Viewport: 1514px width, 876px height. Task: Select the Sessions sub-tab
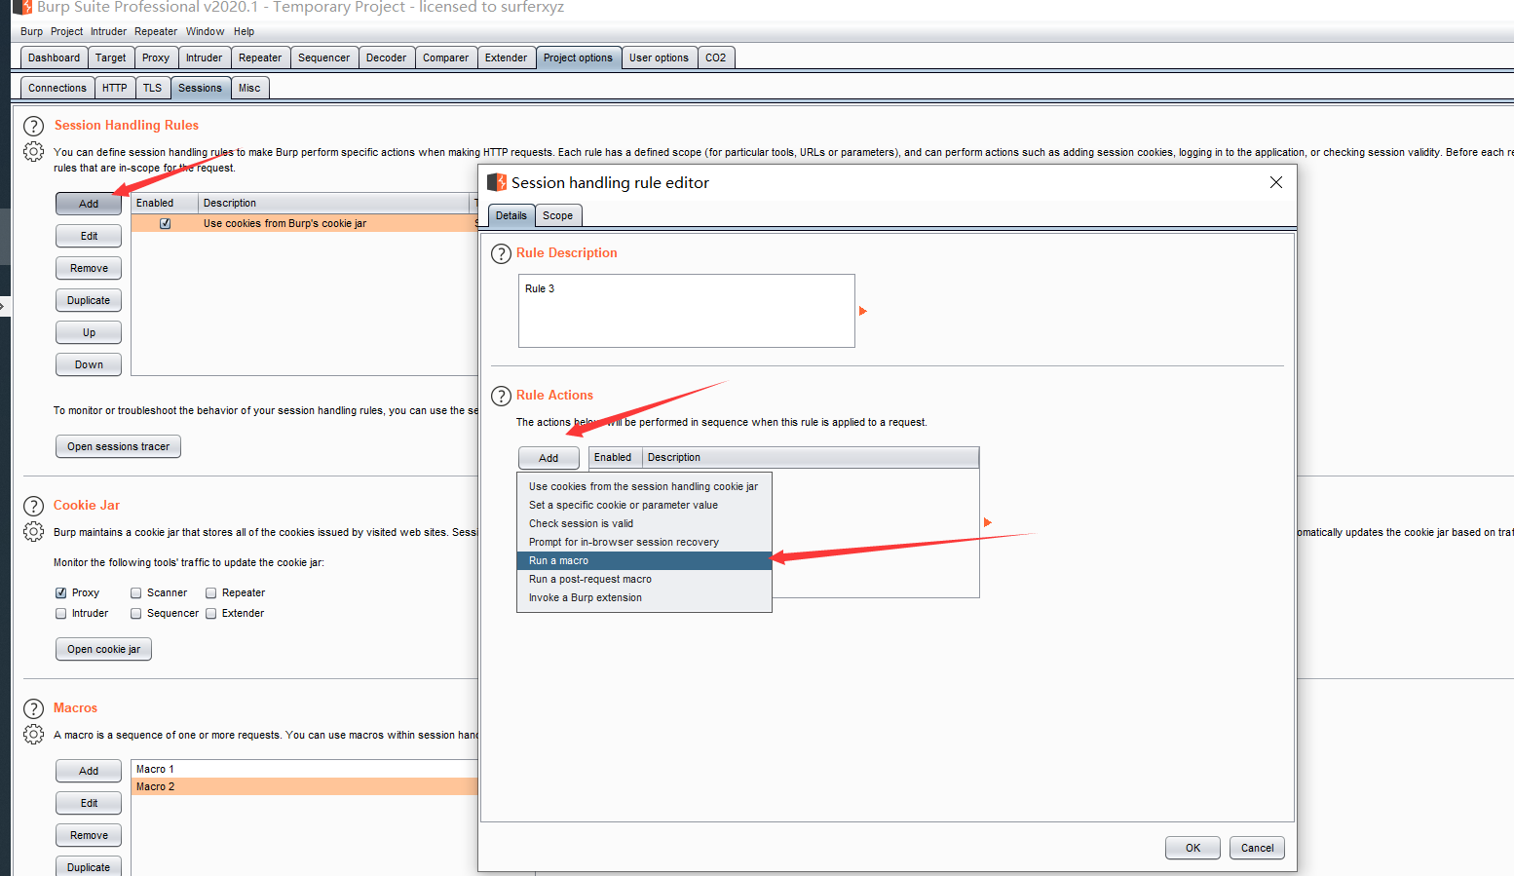click(200, 88)
